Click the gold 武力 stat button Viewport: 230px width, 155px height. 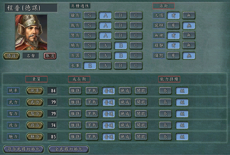pos(35,102)
